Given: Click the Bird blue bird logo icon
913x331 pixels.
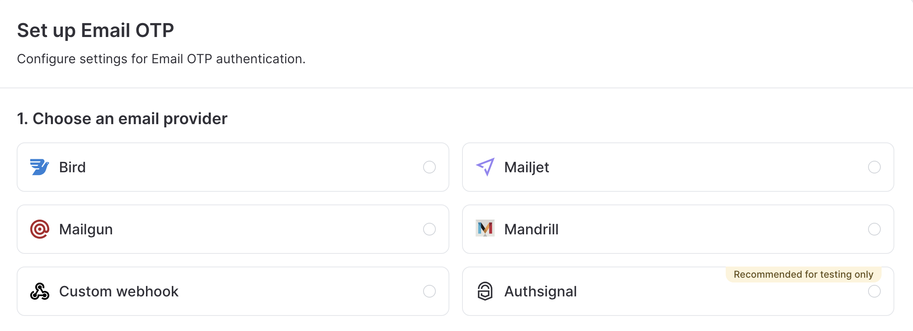Looking at the screenshot, I should 40,167.
